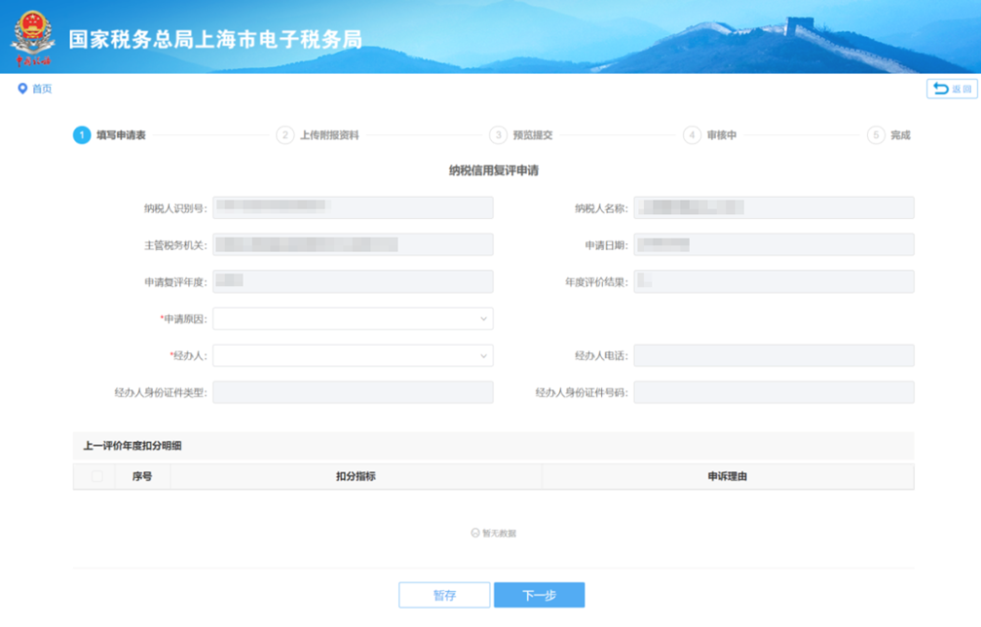Image resolution: width=981 pixels, height=627 pixels.
Task: Open the 首页 breadcrumb link
Action: [x=42, y=89]
